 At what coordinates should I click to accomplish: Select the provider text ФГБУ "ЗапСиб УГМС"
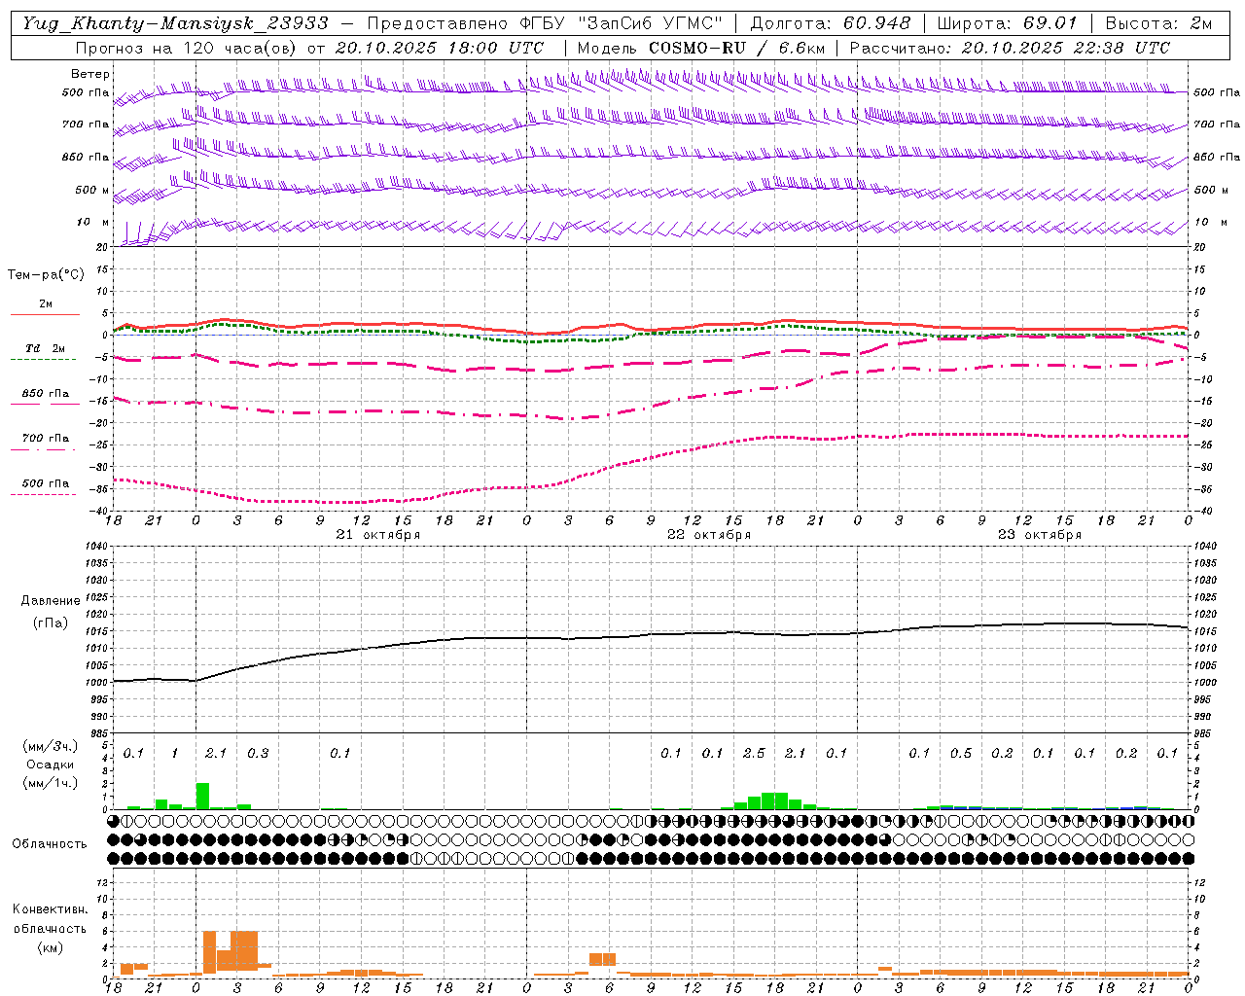(x=619, y=23)
